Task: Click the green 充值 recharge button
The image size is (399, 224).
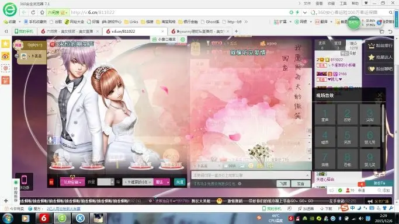Action: coord(180,182)
